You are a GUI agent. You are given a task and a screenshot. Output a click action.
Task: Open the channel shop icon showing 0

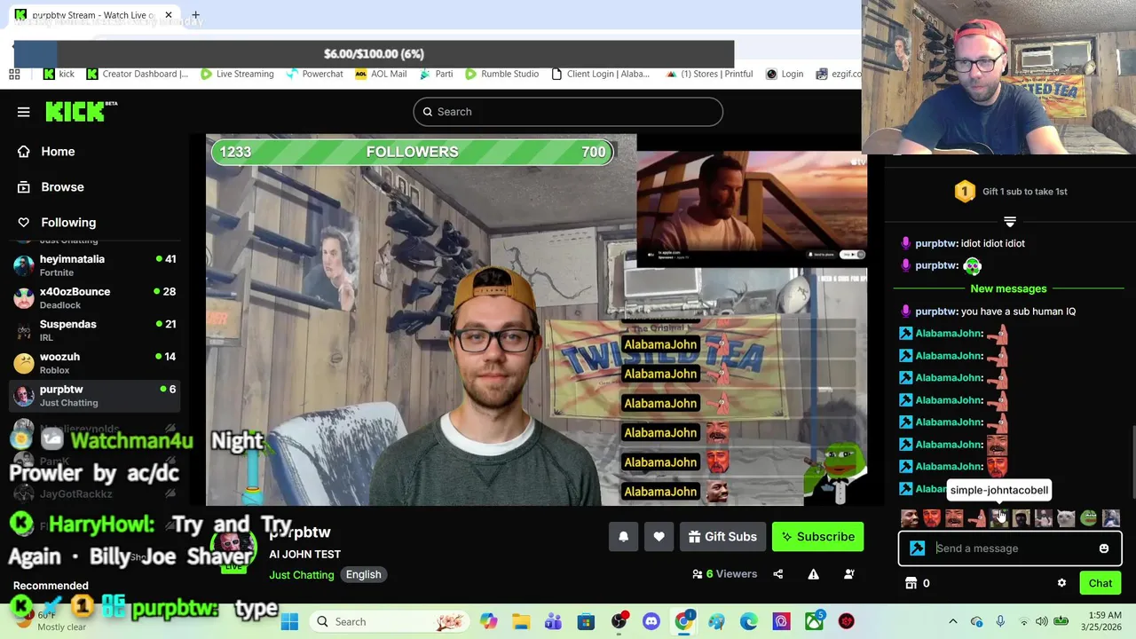click(919, 583)
